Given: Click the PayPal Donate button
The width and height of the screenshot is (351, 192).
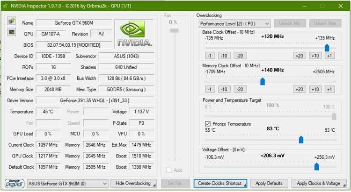Looking at the screenshot, I should (x=15, y=184).
